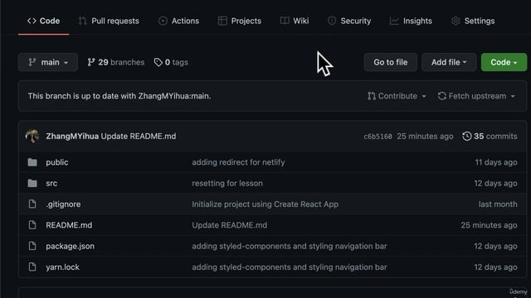View the 29 branches link
The image size is (531, 298).
point(116,62)
